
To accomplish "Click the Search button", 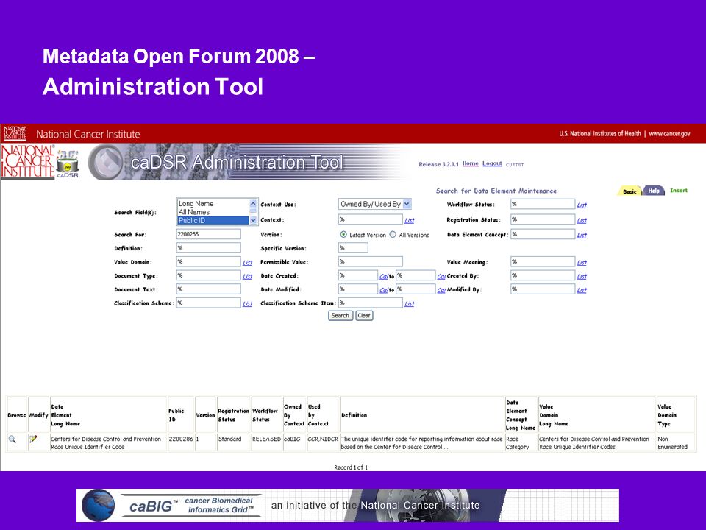I will coord(340,316).
